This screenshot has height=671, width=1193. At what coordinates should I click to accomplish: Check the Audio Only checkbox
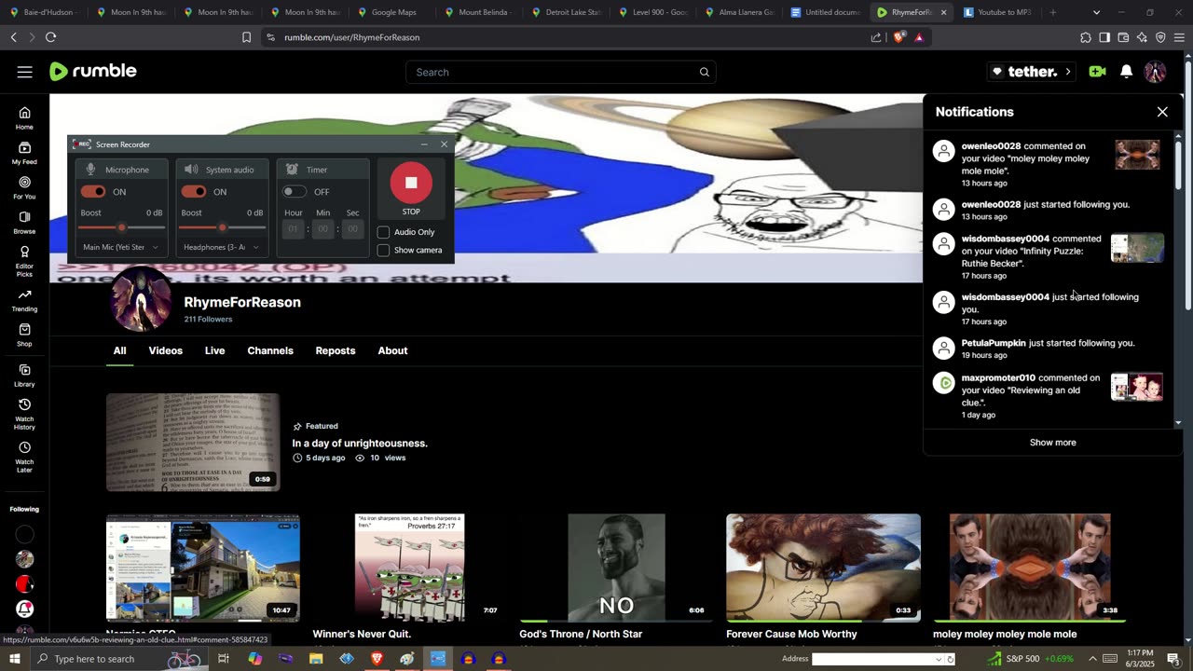point(383,232)
